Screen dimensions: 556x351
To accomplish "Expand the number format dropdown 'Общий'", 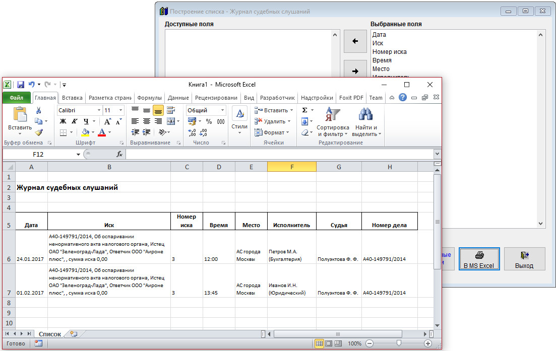I will 222,110.
